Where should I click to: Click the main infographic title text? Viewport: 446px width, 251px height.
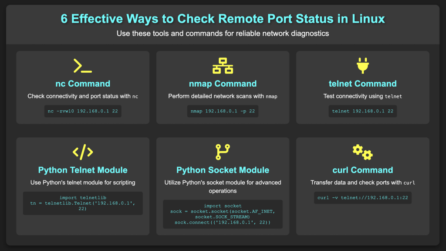tap(223, 18)
